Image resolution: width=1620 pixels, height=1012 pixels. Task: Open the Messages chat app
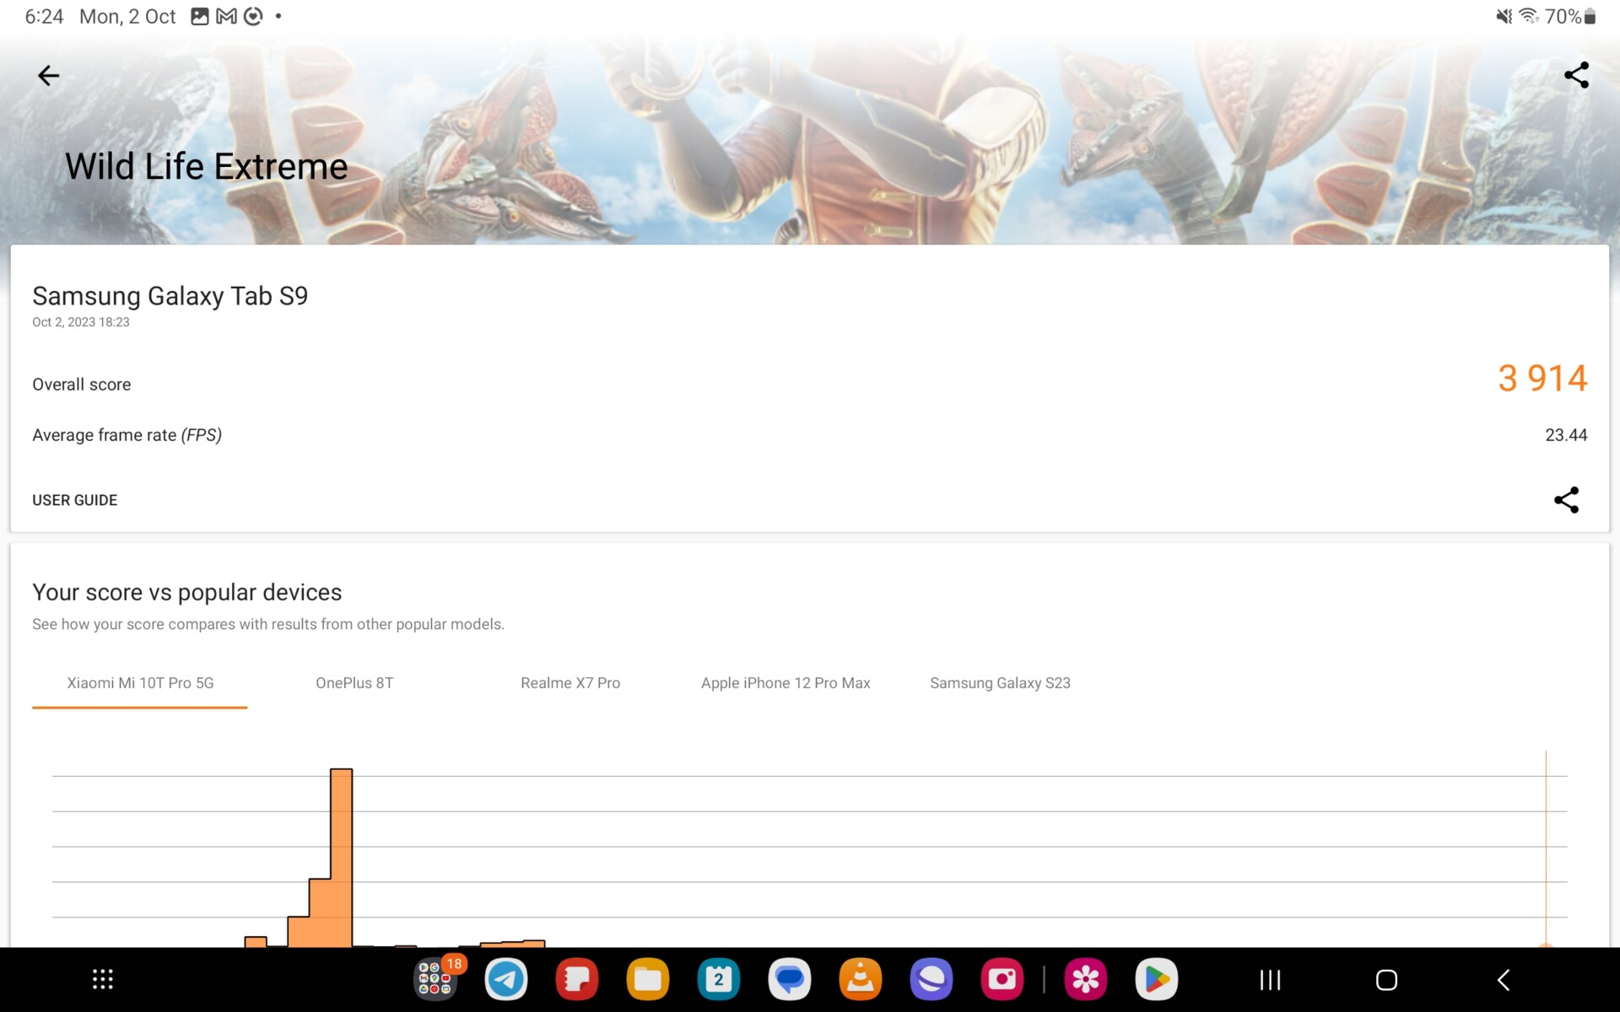click(790, 979)
